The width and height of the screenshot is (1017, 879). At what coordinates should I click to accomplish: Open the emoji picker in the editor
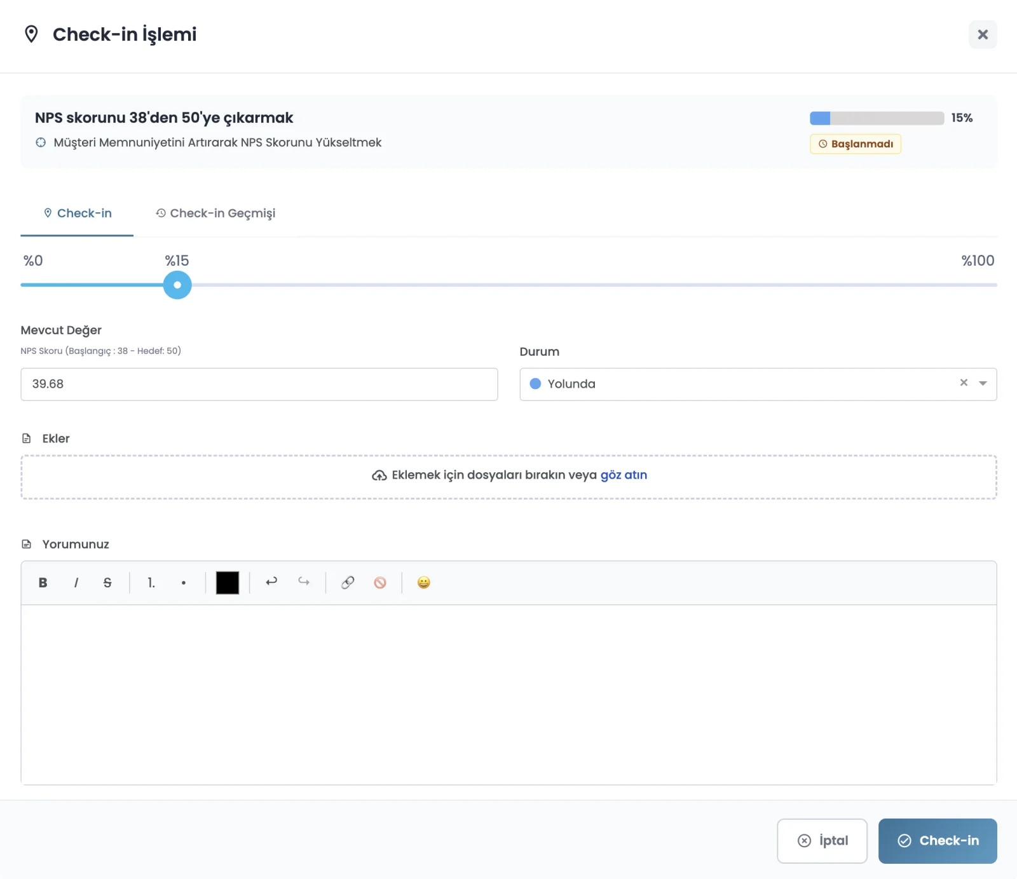pyautogui.click(x=423, y=582)
